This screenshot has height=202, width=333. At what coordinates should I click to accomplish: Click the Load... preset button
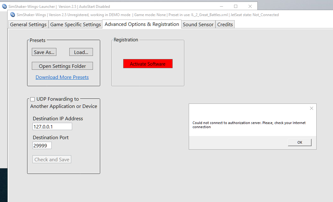[x=81, y=52]
